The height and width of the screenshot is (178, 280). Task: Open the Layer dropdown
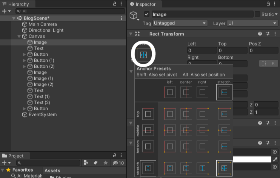(252, 23)
